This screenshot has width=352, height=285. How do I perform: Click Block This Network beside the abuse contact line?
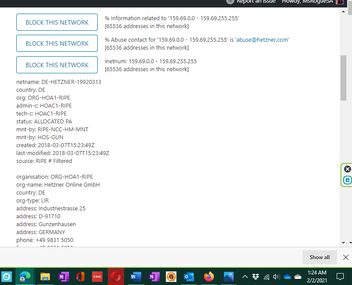57,43
